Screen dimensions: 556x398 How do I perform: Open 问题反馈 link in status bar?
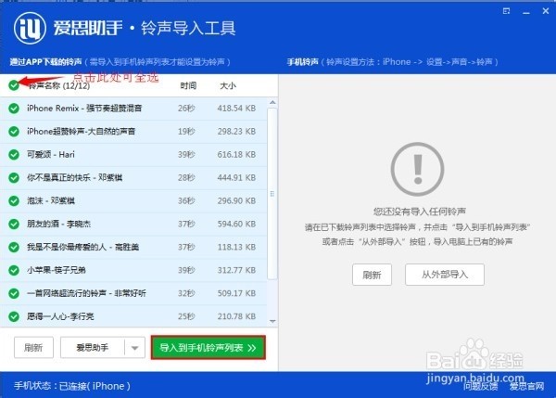click(x=482, y=386)
